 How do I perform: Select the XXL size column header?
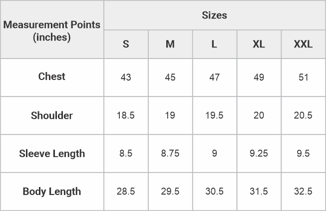click(x=303, y=44)
